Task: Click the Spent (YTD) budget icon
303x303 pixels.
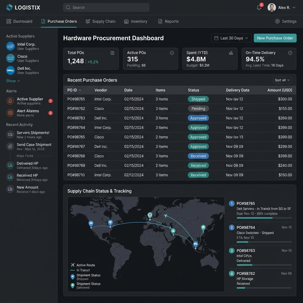Action: pos(231,53)
